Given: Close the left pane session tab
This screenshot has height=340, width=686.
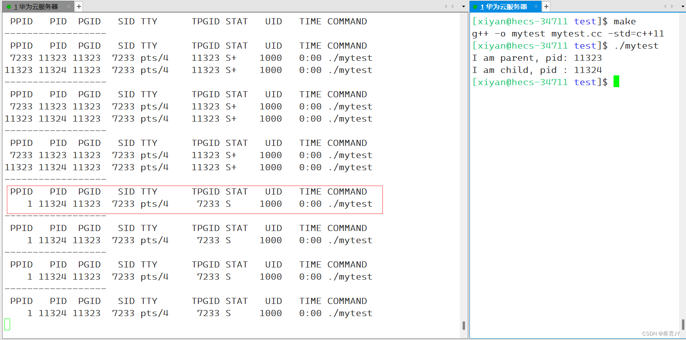Looking at the screenshot, I should pos(68,6).
